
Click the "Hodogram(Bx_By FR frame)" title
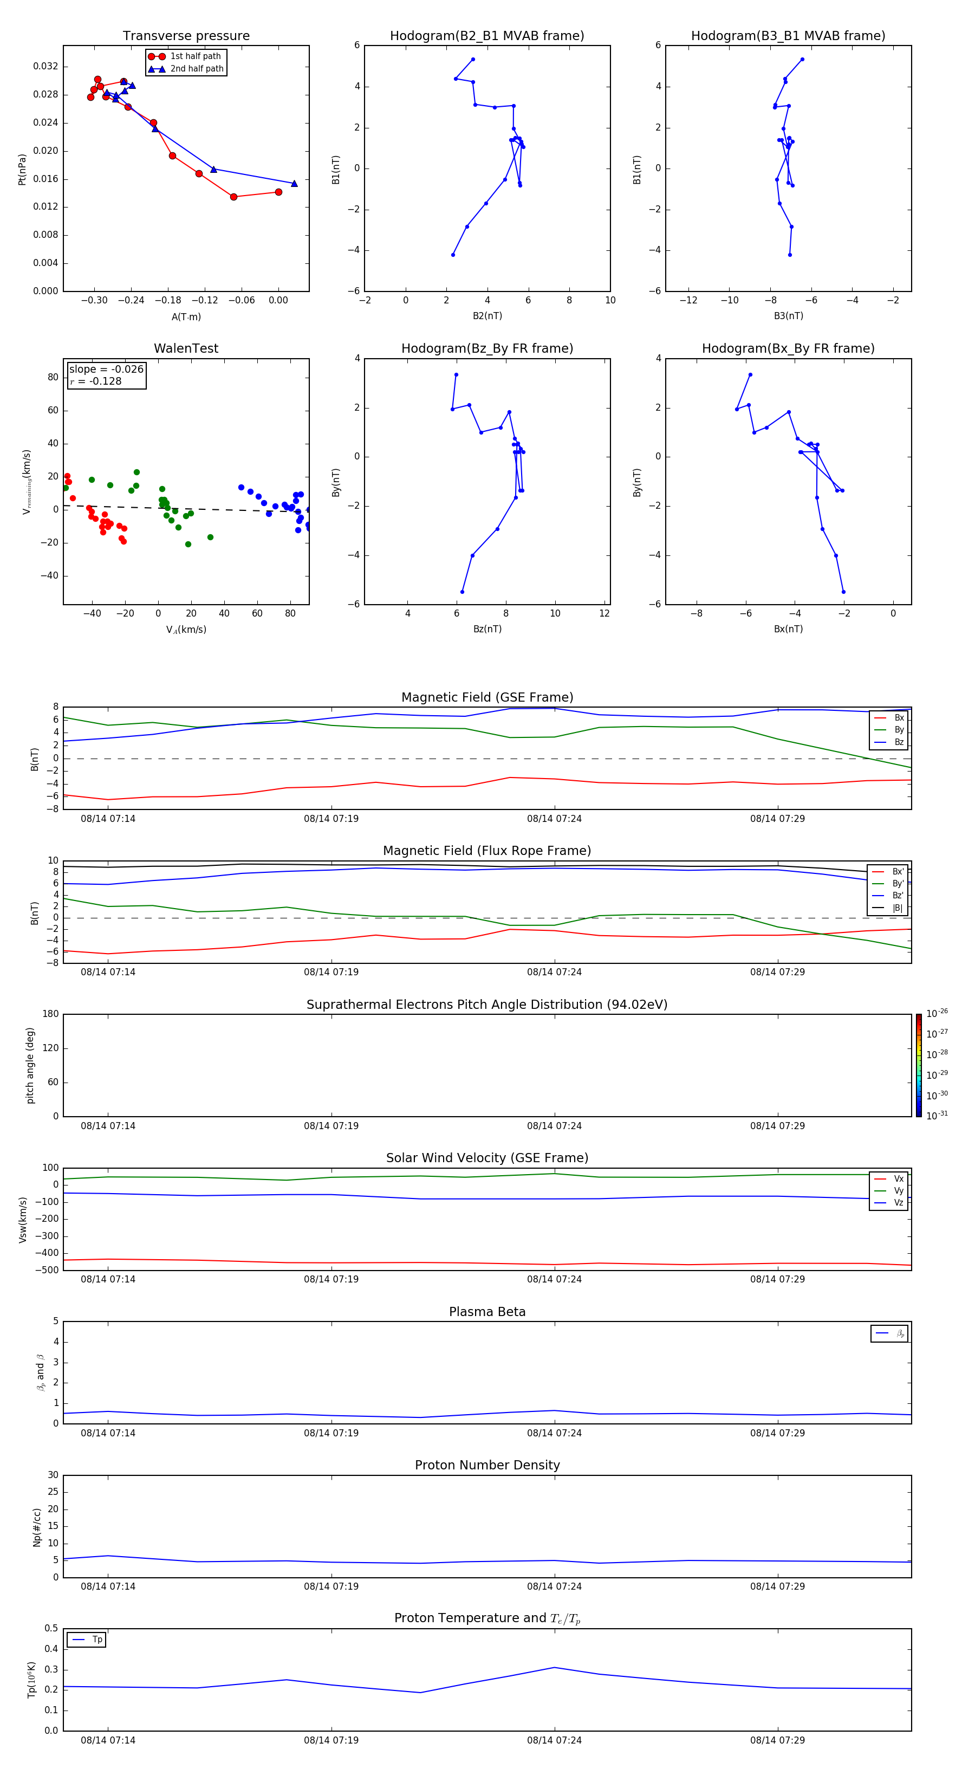(x=788, y=348)
